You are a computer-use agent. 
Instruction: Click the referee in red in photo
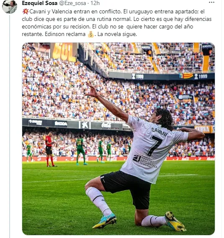pyautogui.click(x=50, y=149)
